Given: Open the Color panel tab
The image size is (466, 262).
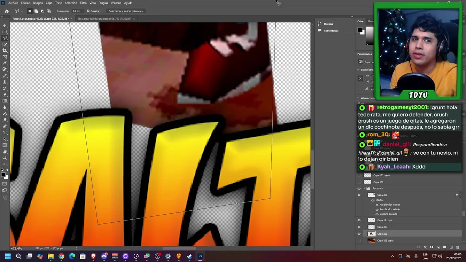Looking at the screenshot, I should (360, 21).
